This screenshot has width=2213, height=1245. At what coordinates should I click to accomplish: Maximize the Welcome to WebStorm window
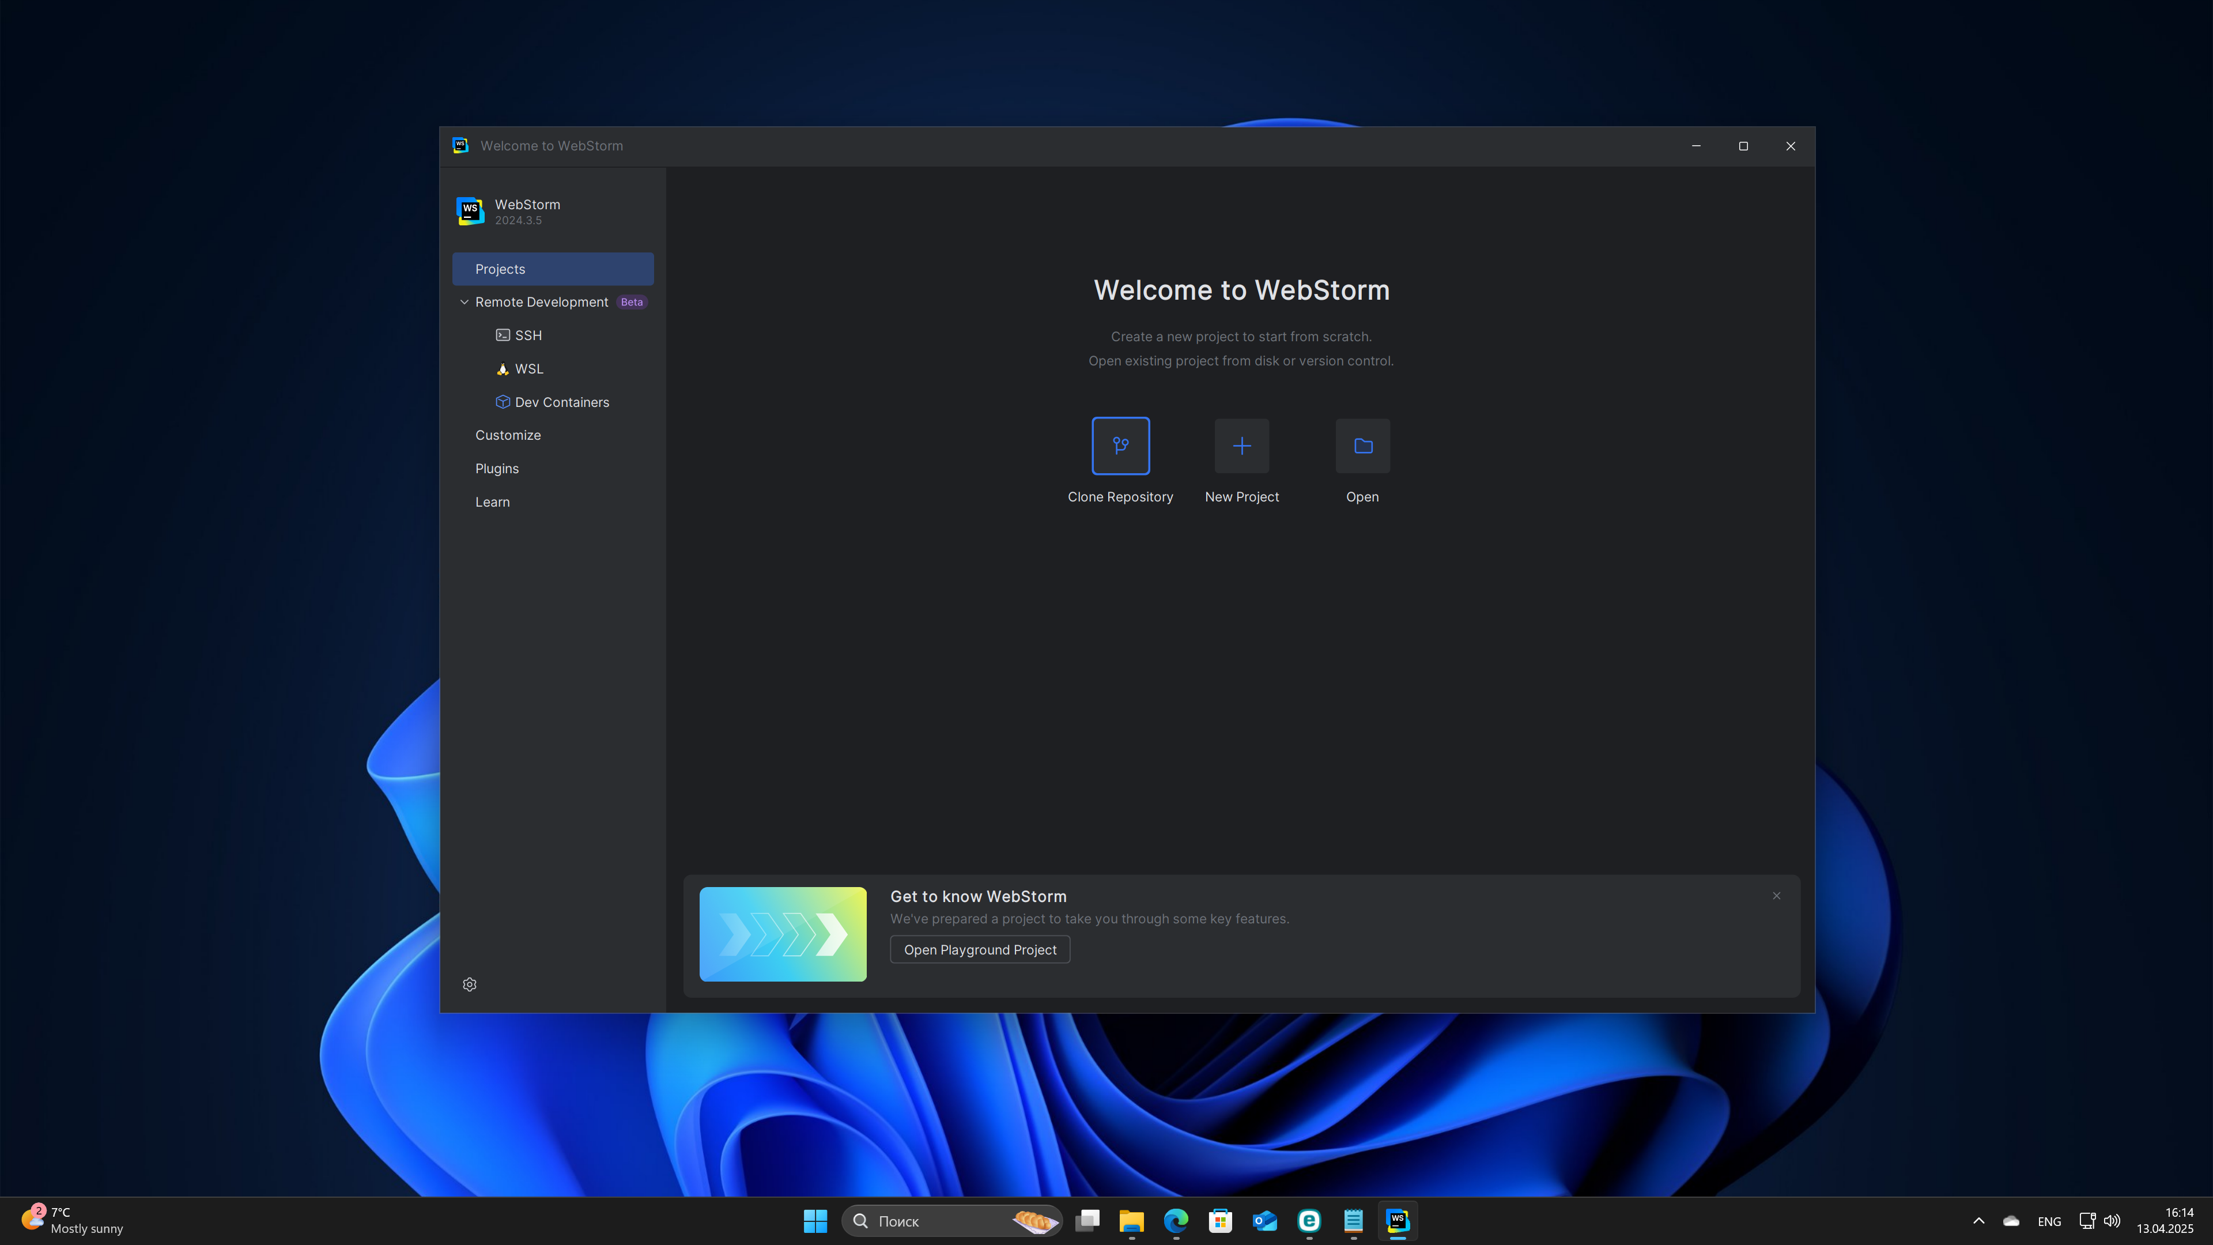click(1743, 145)
